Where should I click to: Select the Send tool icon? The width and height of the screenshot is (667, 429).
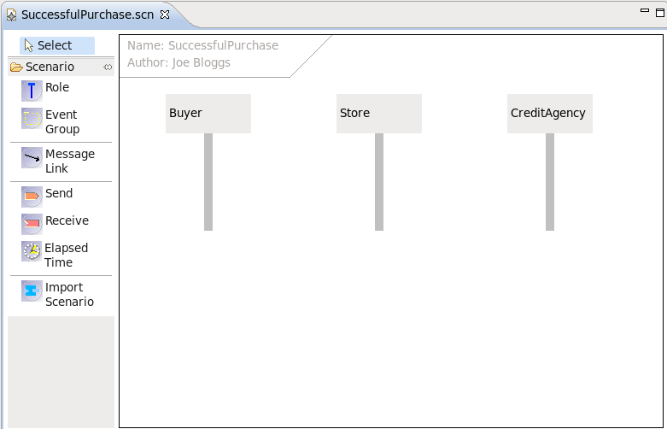pyautogui.click(x=32, y=197)
